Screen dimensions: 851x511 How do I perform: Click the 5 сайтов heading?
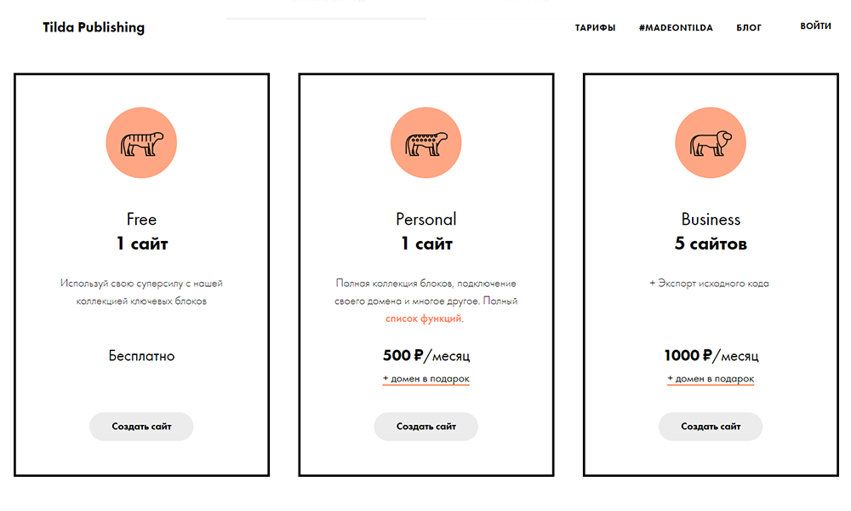pyautogui.click(x=711, y=244)
